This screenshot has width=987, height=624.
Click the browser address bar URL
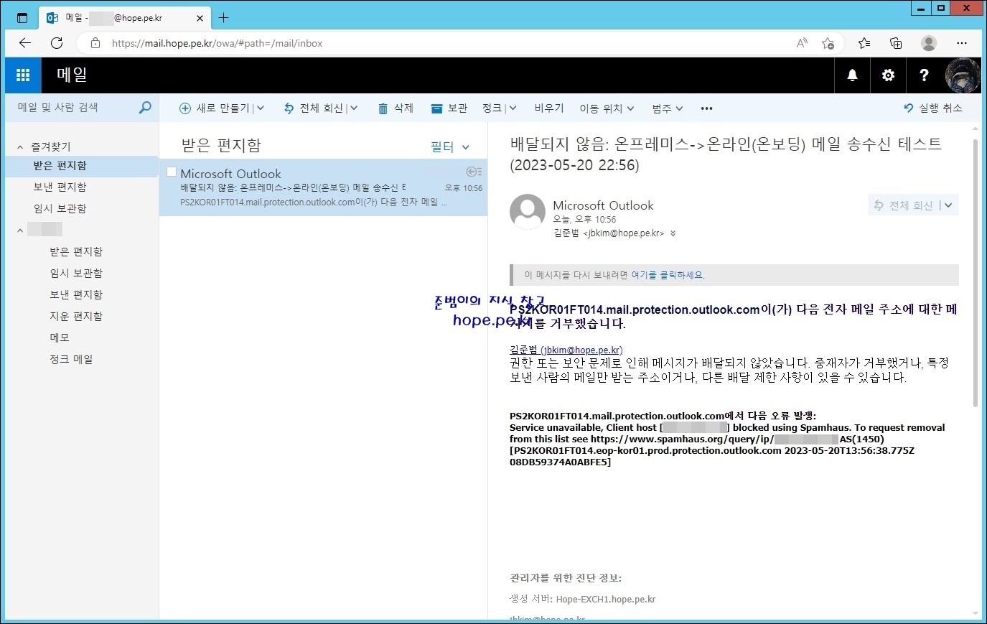pyautogui.click(x=217, y=43)
